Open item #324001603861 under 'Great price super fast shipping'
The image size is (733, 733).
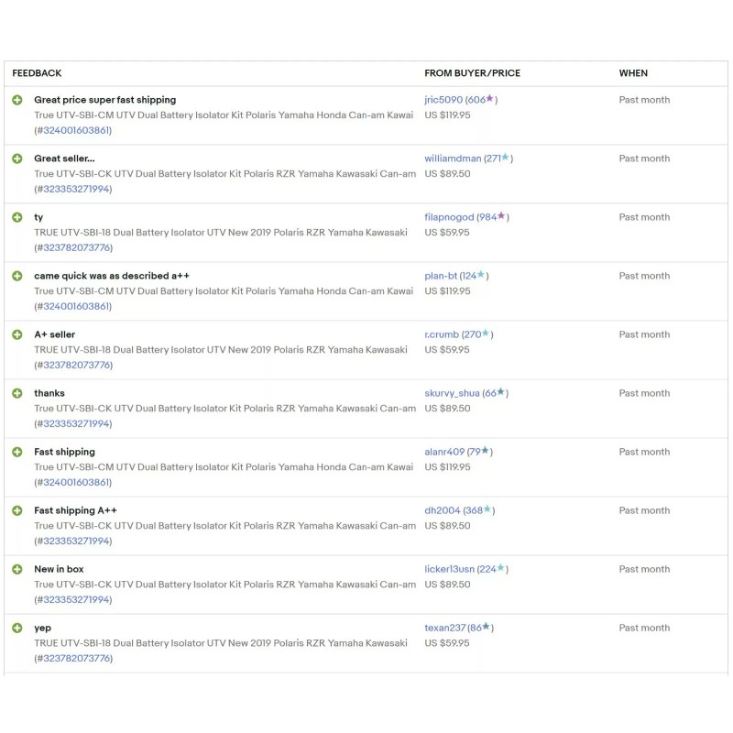(x=77, y=130)
